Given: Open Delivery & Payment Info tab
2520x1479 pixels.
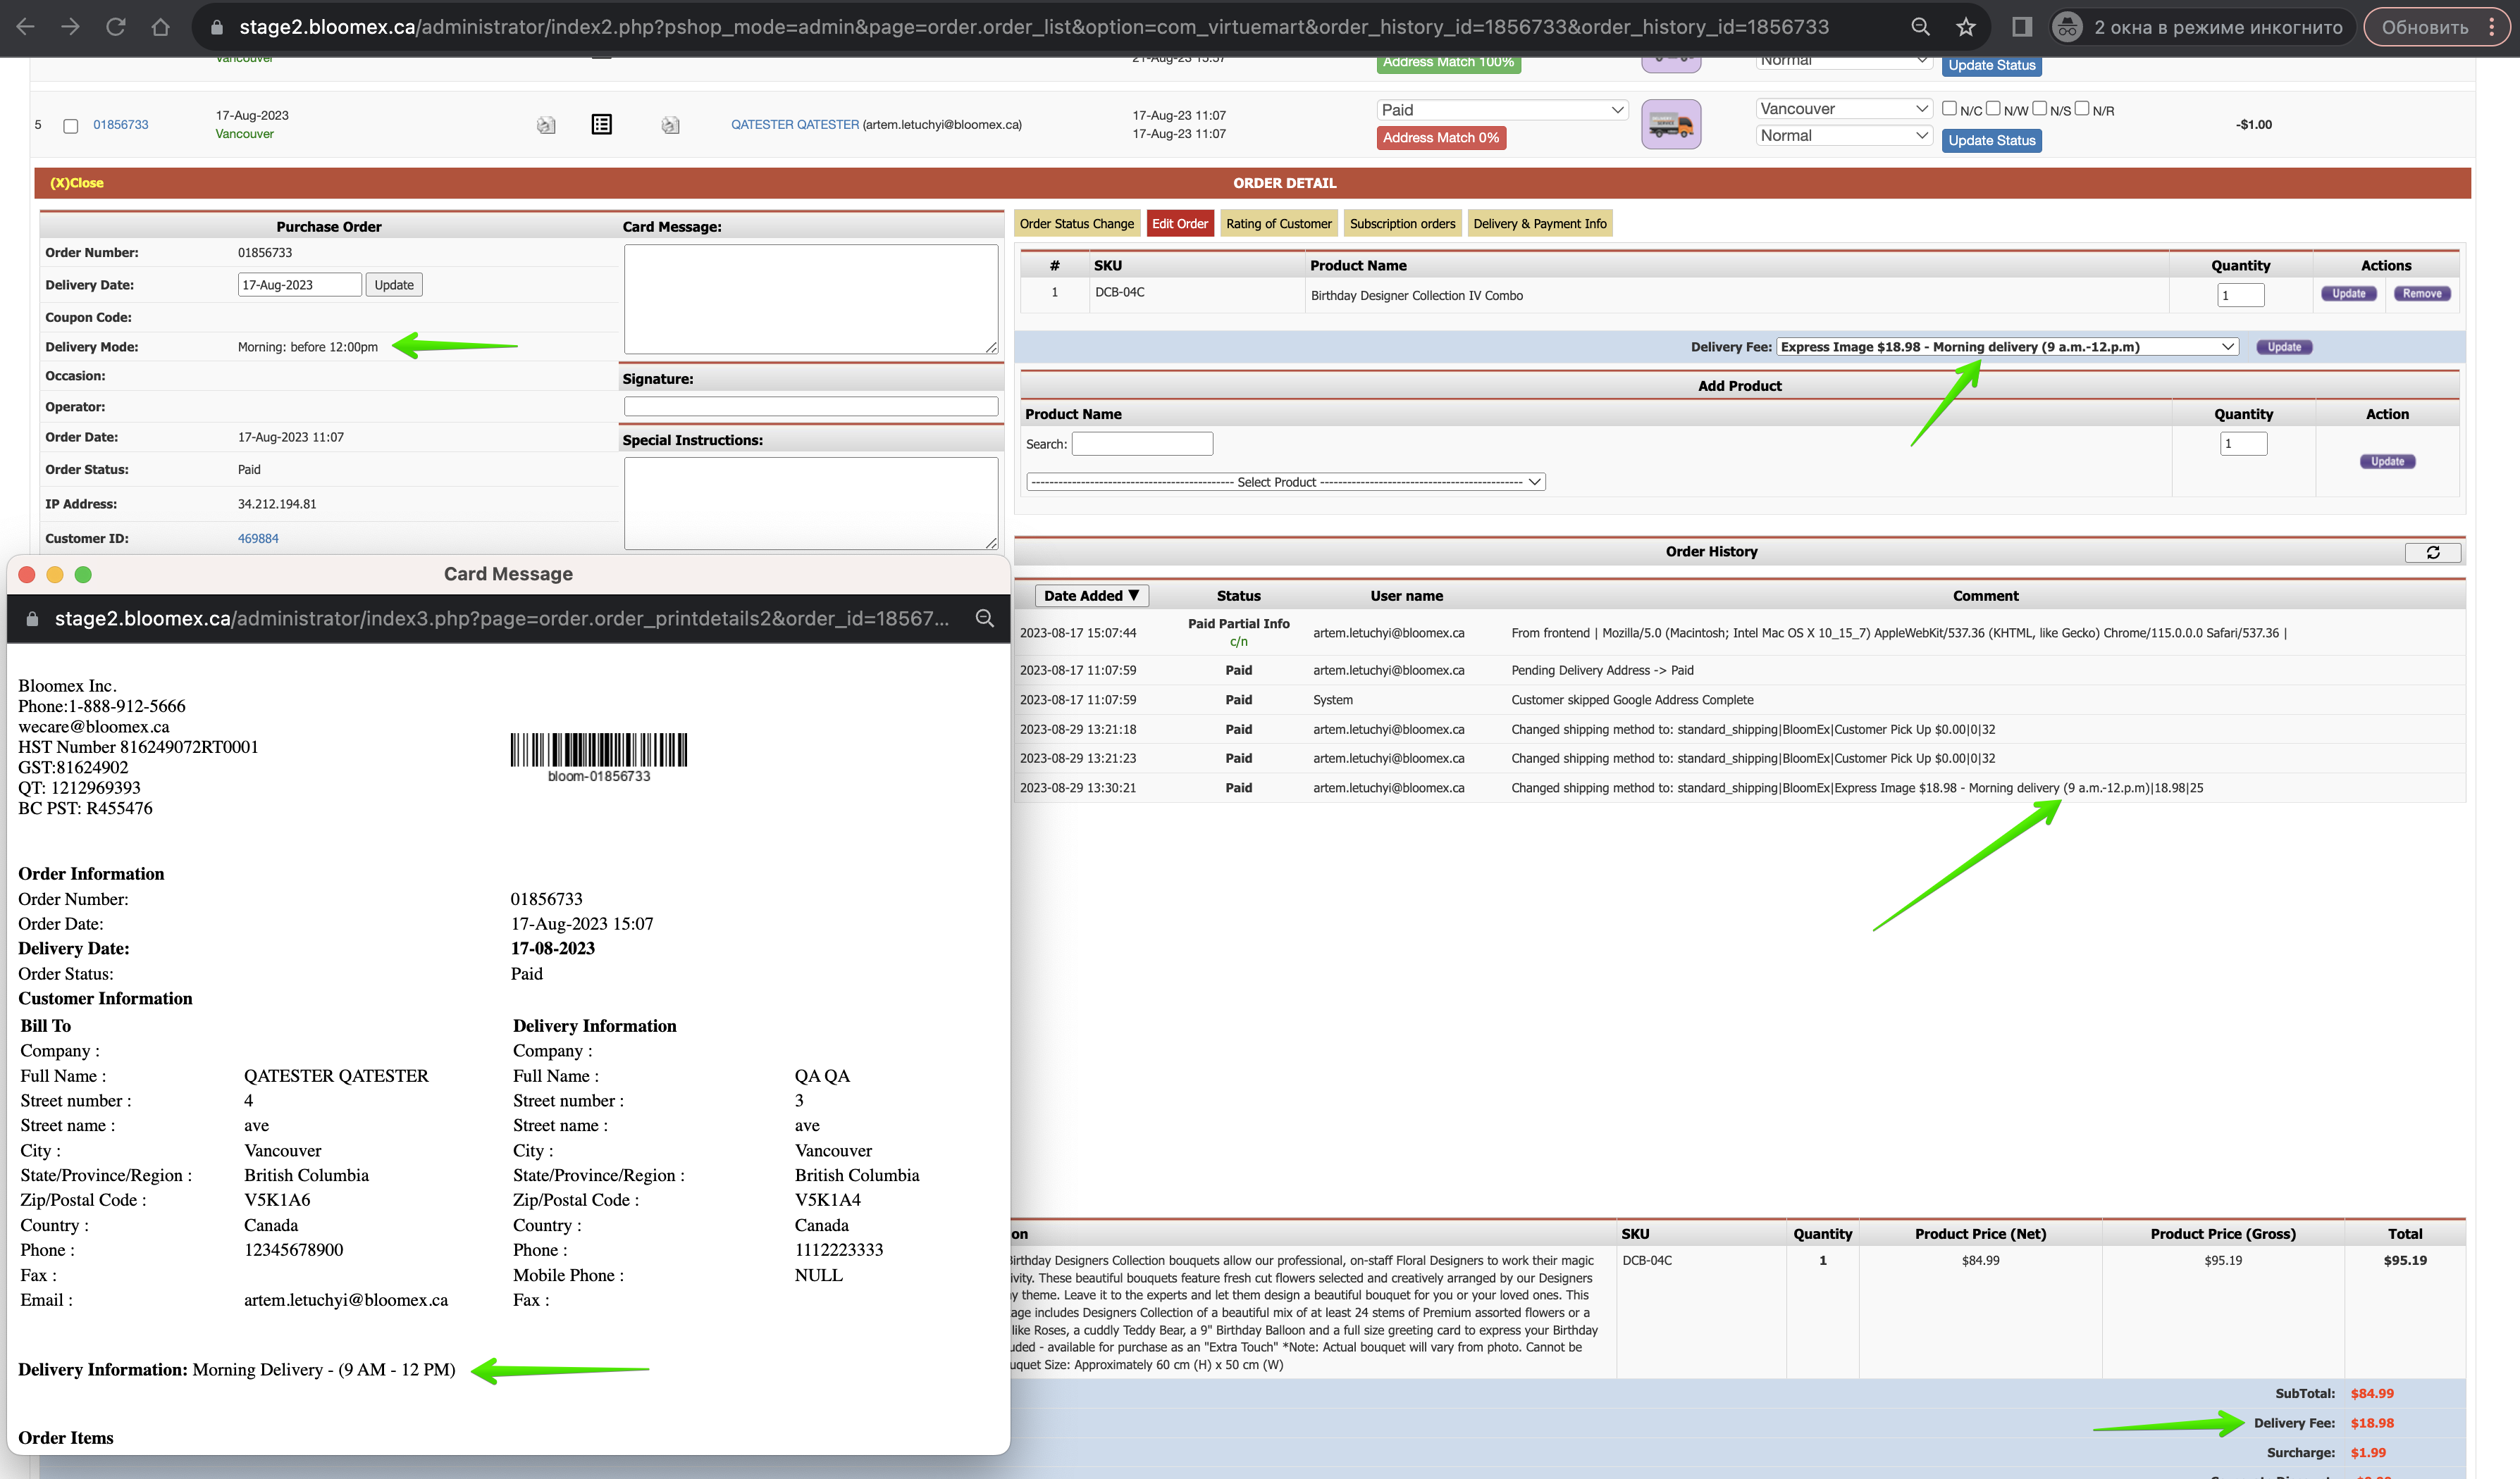Looking at the screenshot, I should point(1539,224).
